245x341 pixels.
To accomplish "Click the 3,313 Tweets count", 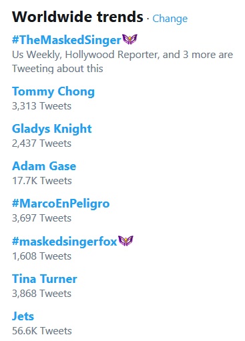I will point(41,106).
